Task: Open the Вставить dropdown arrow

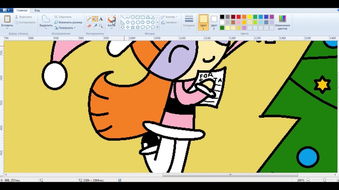Action: (x=7, y=28)
